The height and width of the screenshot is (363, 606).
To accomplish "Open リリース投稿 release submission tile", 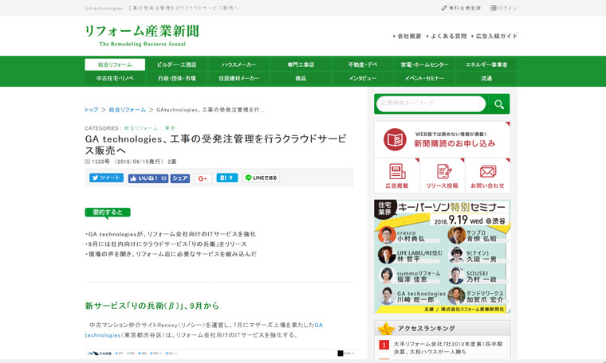I will (442, 176).
